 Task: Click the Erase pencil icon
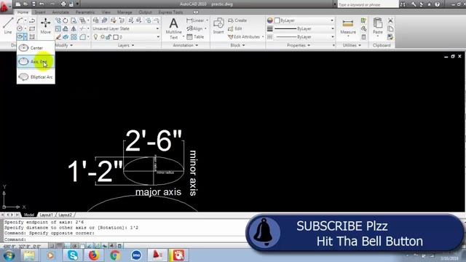[58, 37]
